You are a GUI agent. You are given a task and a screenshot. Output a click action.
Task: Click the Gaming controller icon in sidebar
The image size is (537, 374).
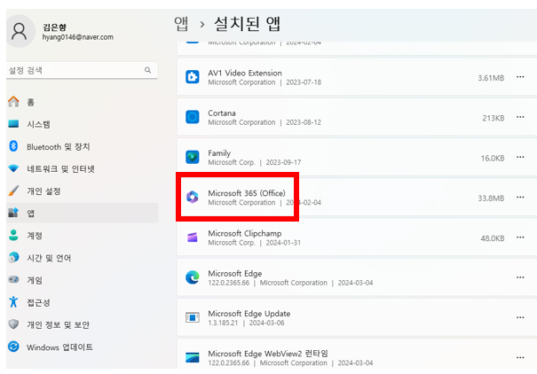[13, 280]
